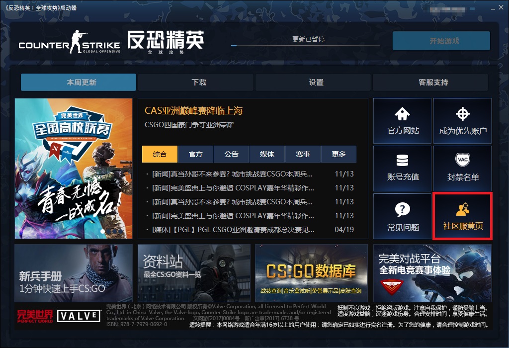Click the 完美世界 Perfect World logo
The image size is (509, 348).
[x=35, y=316]
